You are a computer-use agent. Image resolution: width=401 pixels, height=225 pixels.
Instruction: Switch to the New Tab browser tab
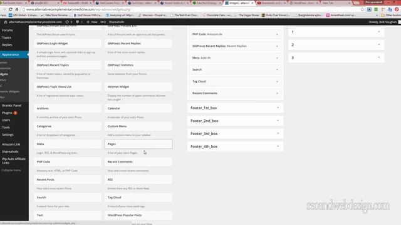click(x=335, y=2)
